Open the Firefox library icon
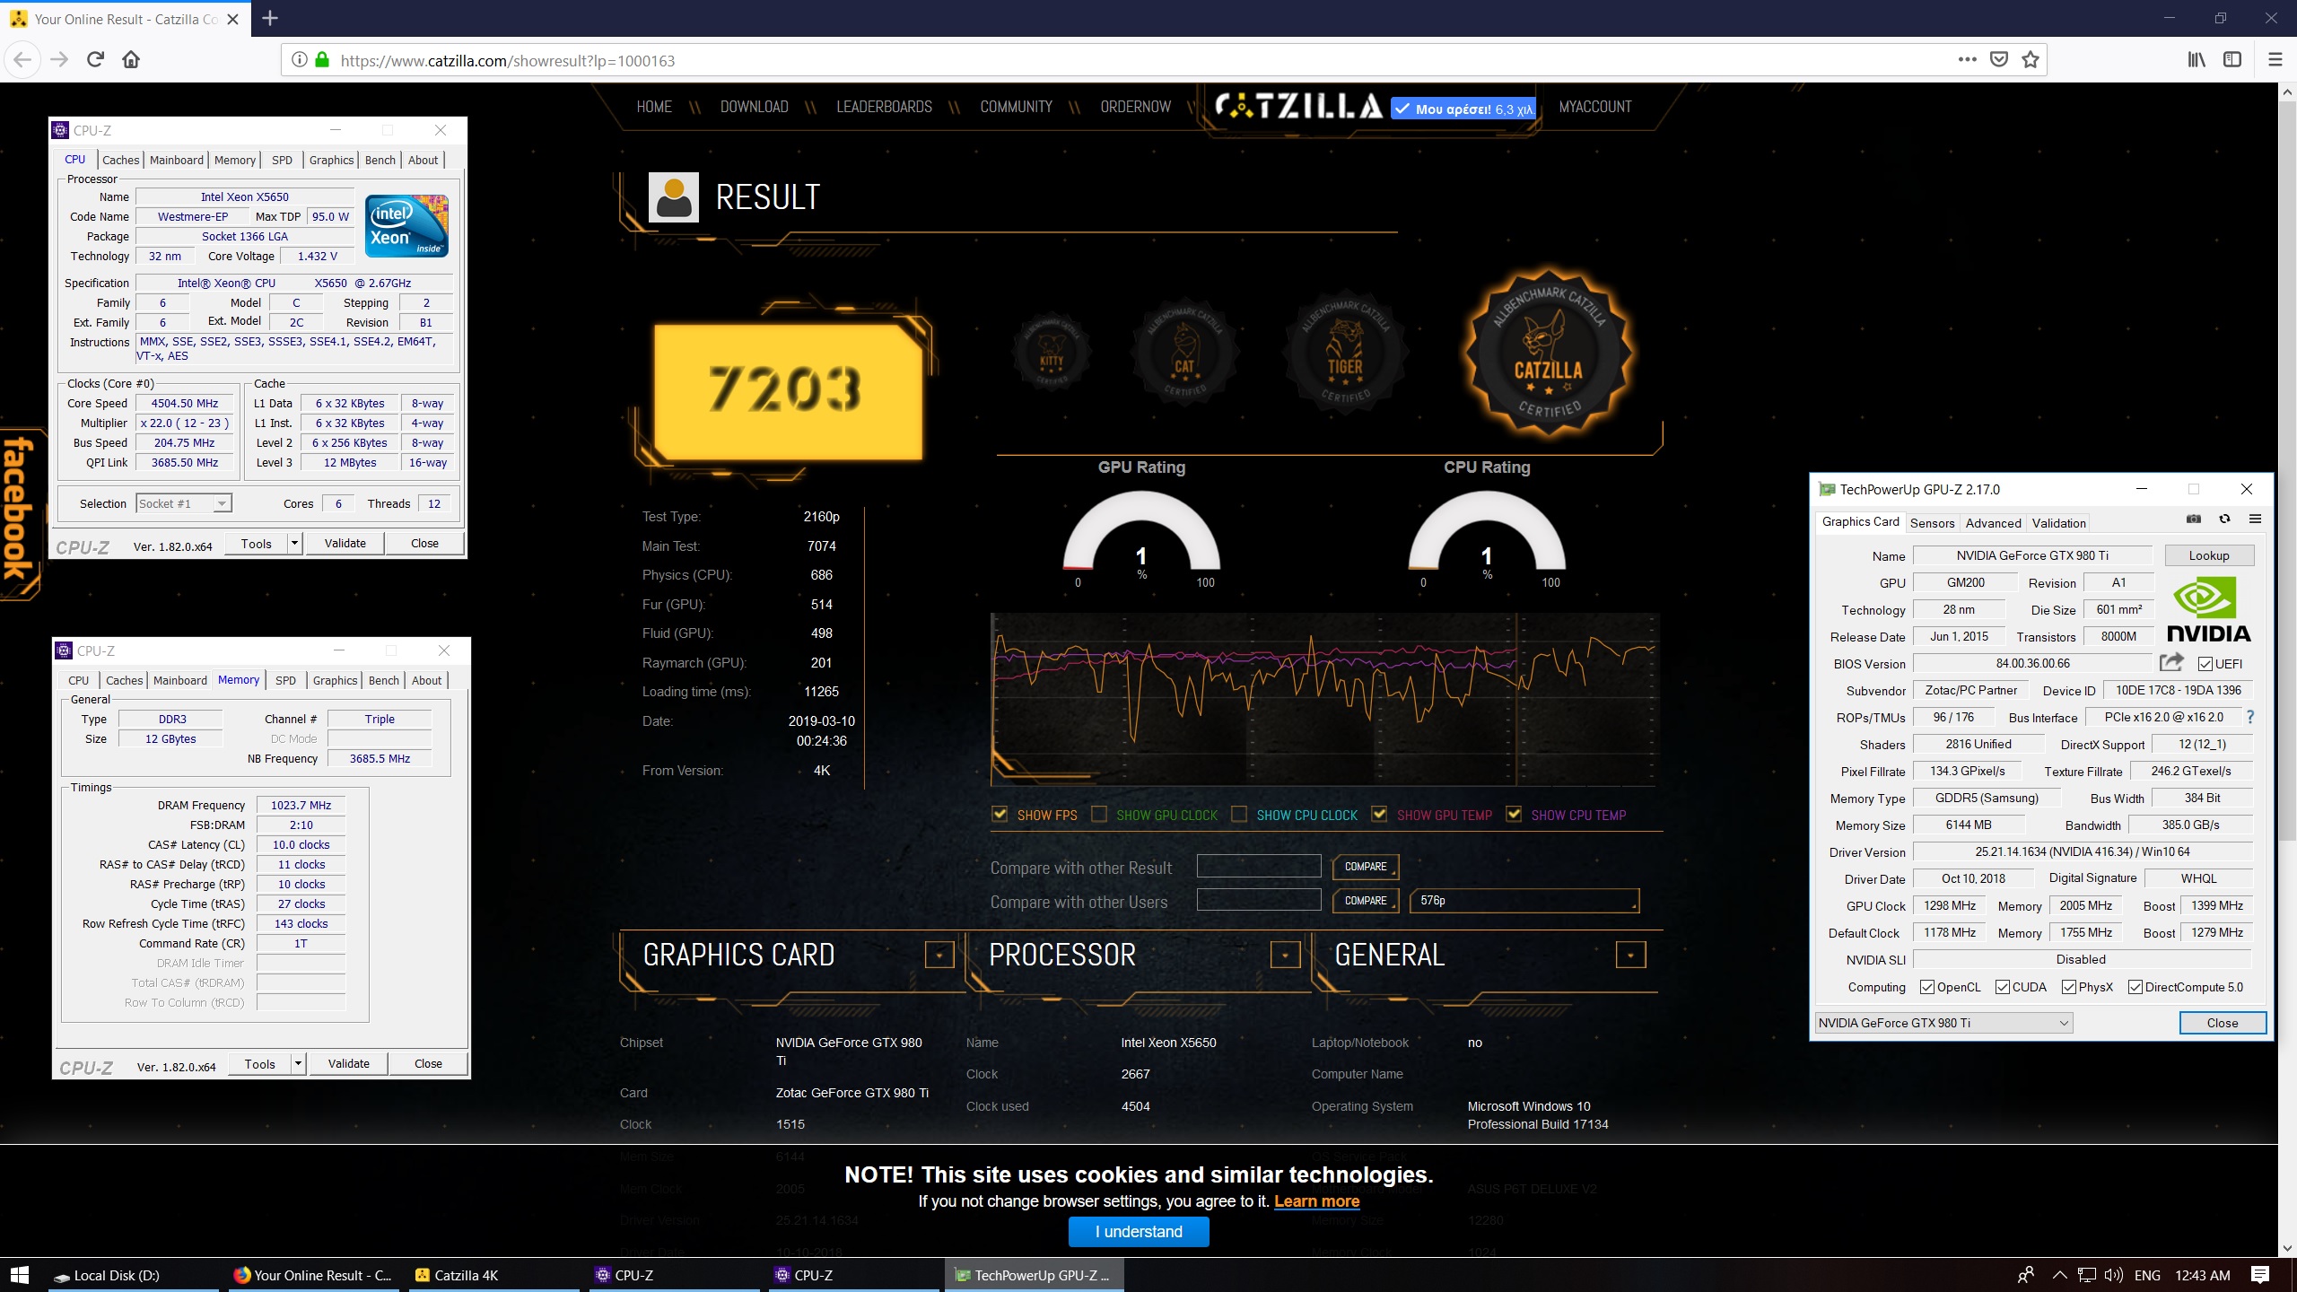This screenshot has width=2297, height=1292. tap(2197, 60)
